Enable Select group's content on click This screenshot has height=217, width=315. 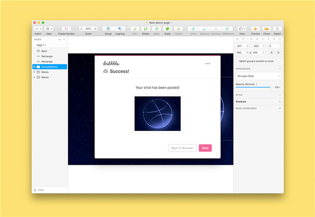237,61
